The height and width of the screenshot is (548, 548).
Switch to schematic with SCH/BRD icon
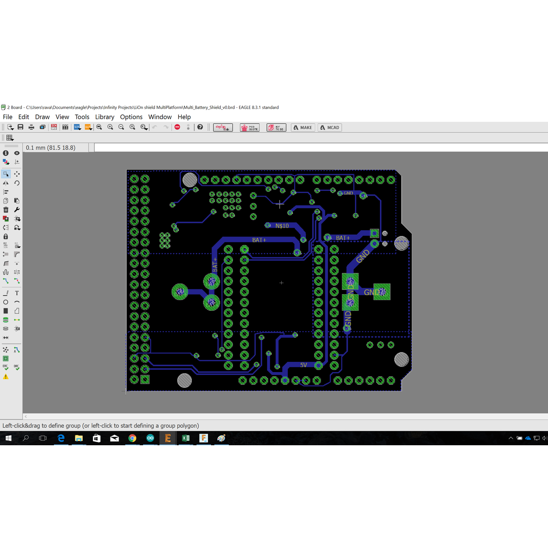click(54, 127)
